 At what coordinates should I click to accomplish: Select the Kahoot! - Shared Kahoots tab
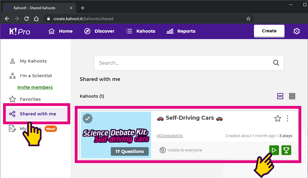click(x=39, y=8)
